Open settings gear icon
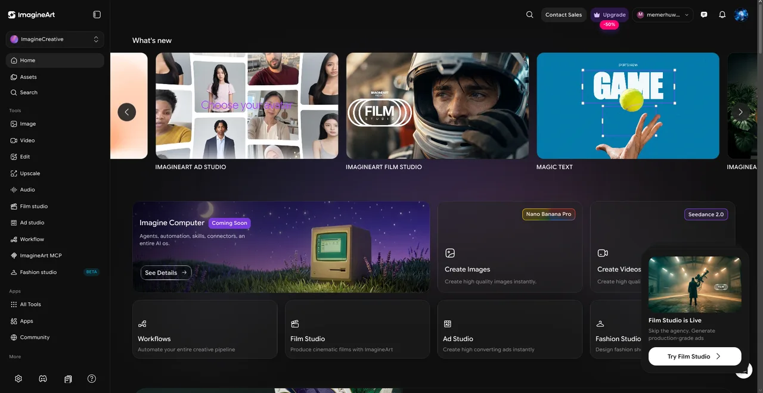This screenshot has height=393, width=763. click(x=18, y=379)
